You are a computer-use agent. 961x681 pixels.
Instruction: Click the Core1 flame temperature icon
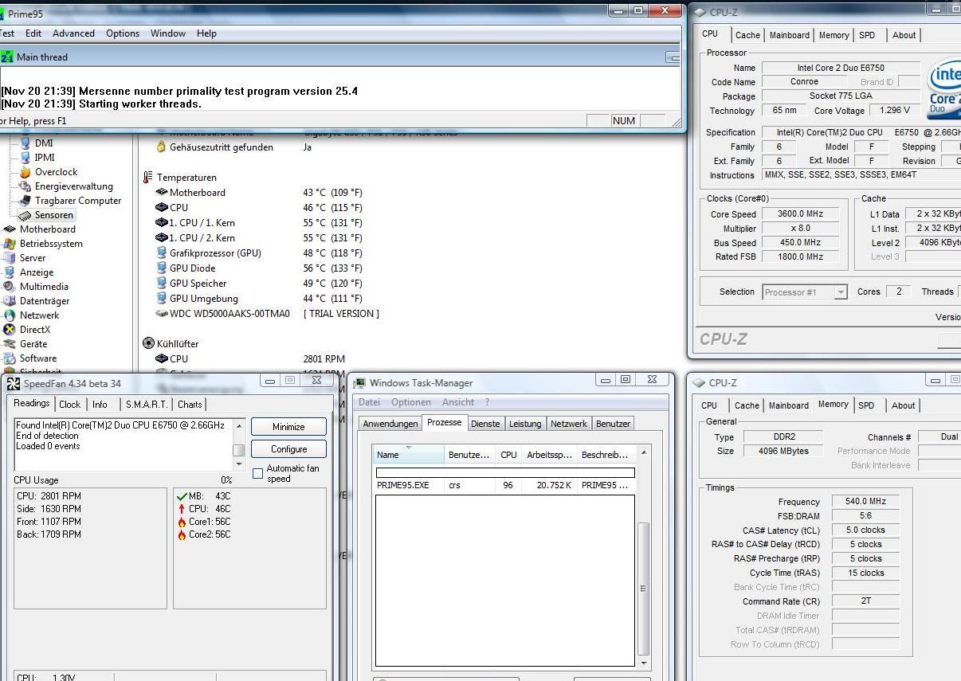click(x=182, y=522)
